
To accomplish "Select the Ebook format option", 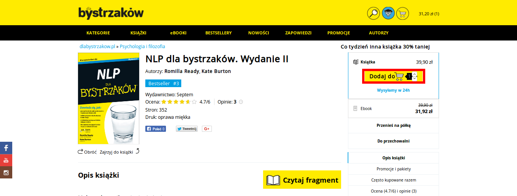I will click(393, 109).
